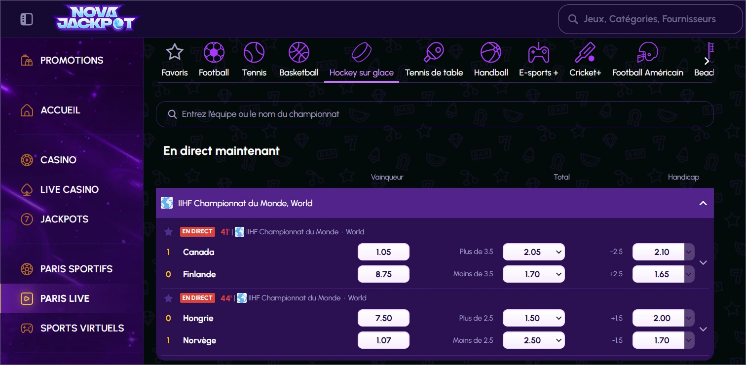Viewport: 746px width, 365px height.
Task: Select the 8.75 odds for Finlande
Action: pos(383,274)
